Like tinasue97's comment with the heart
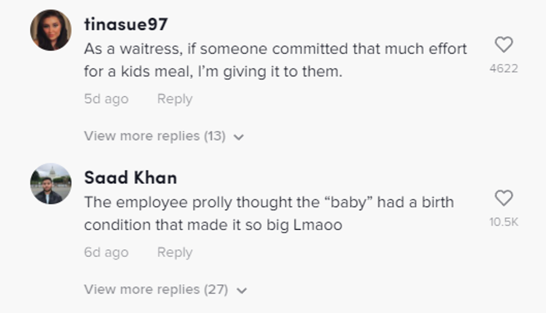The height and width of the screenshot is (313, 546). (x=504, y=44)
